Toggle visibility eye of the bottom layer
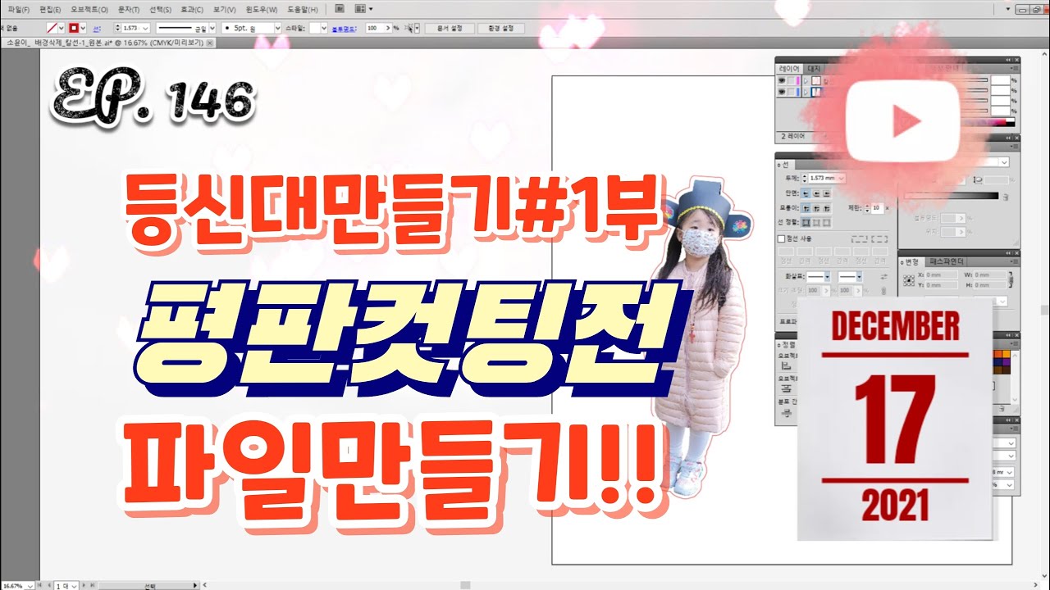Screen dimensions: 1050x590 pyautogui.click(x=782, y=92)
